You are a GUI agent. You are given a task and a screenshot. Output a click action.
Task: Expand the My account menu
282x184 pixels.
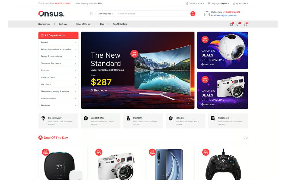(x=240, y=4)
